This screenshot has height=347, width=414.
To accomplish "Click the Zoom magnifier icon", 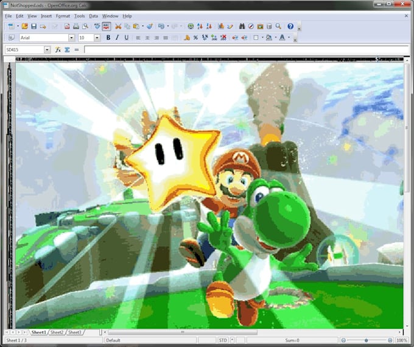I will pyautogui.click(x=278, y=26).
